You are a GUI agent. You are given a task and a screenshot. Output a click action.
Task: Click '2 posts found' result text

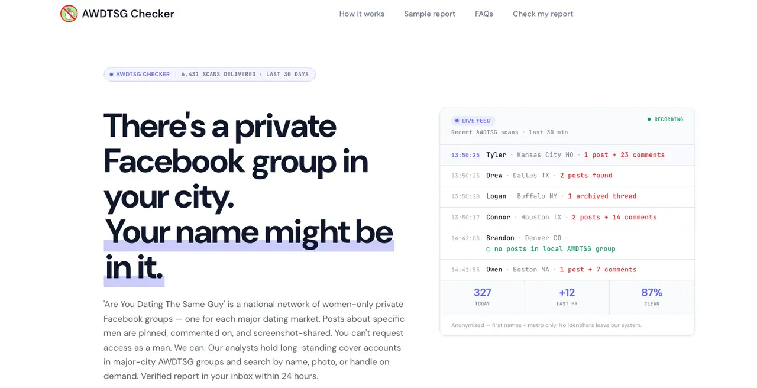[586, 176]
